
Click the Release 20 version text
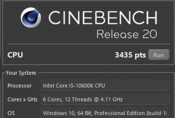coord(127,34)
